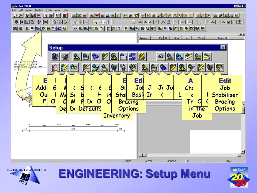
Task: Click the printer setup icon in main third toolbar row
Action: point(15,29)
